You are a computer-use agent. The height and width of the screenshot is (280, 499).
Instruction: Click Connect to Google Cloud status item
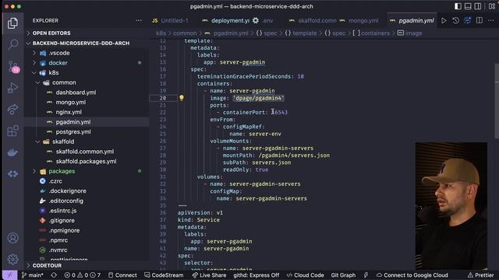412,275
